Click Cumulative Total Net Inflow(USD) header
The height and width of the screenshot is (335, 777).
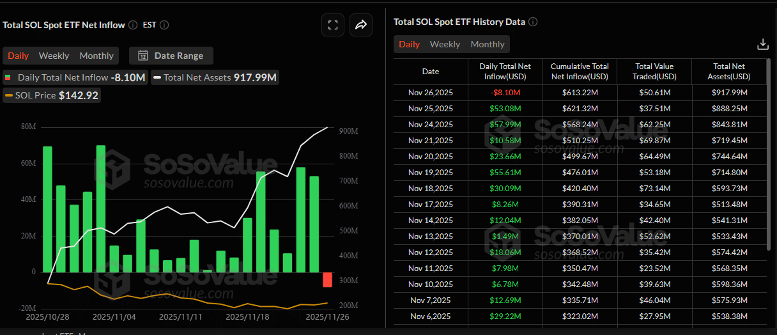[580, 72]
